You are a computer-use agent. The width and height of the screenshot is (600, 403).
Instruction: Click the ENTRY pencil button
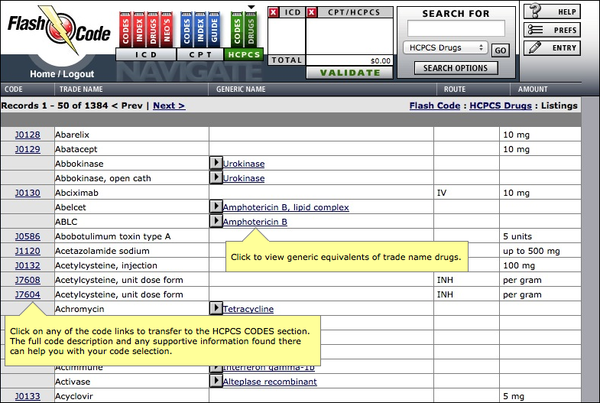(x=552, y=48)
